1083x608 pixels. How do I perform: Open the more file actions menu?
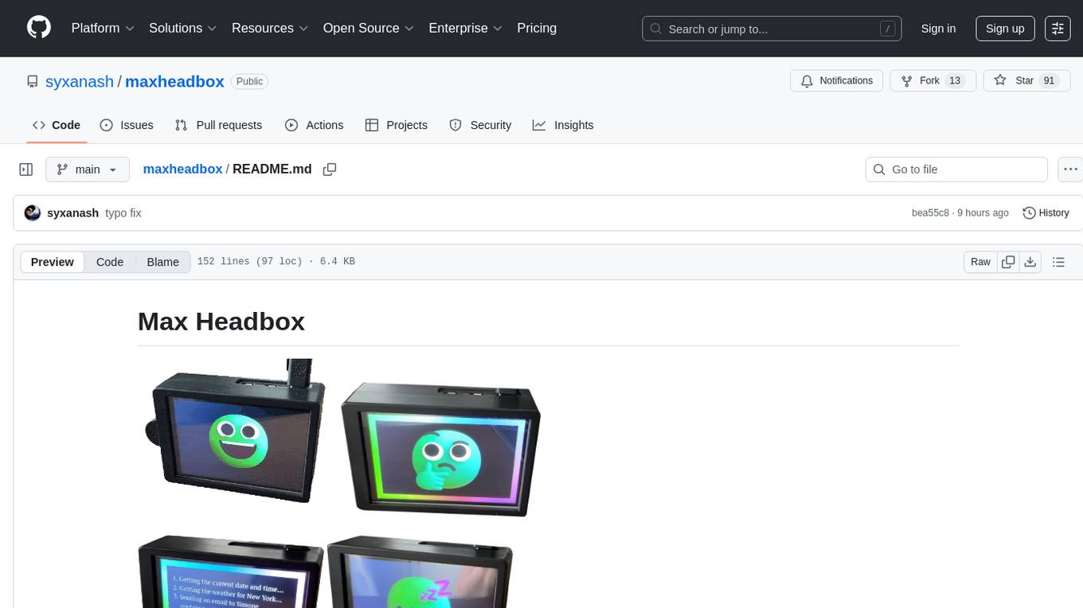point(1071,170)
